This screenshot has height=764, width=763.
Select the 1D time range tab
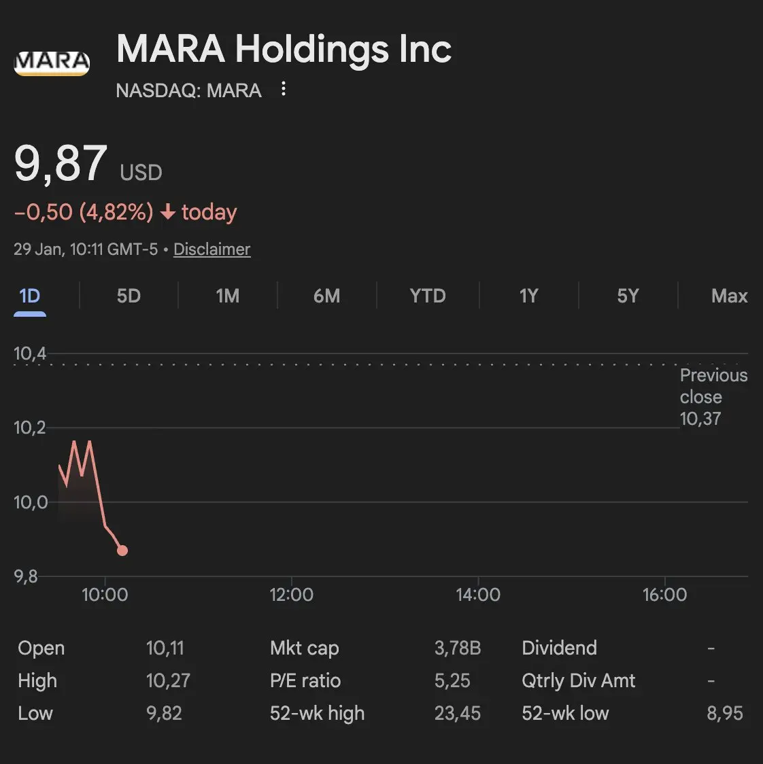tap(30, 296)
